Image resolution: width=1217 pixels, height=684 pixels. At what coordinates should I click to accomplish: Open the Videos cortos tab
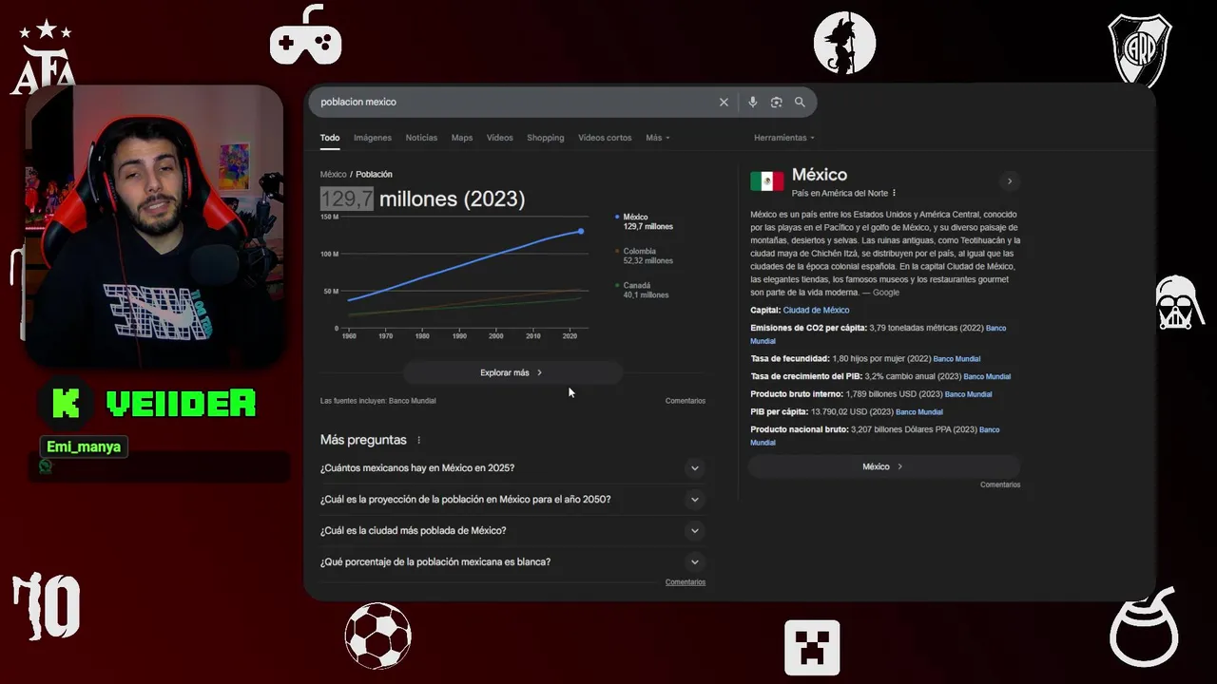click(605, 138)
